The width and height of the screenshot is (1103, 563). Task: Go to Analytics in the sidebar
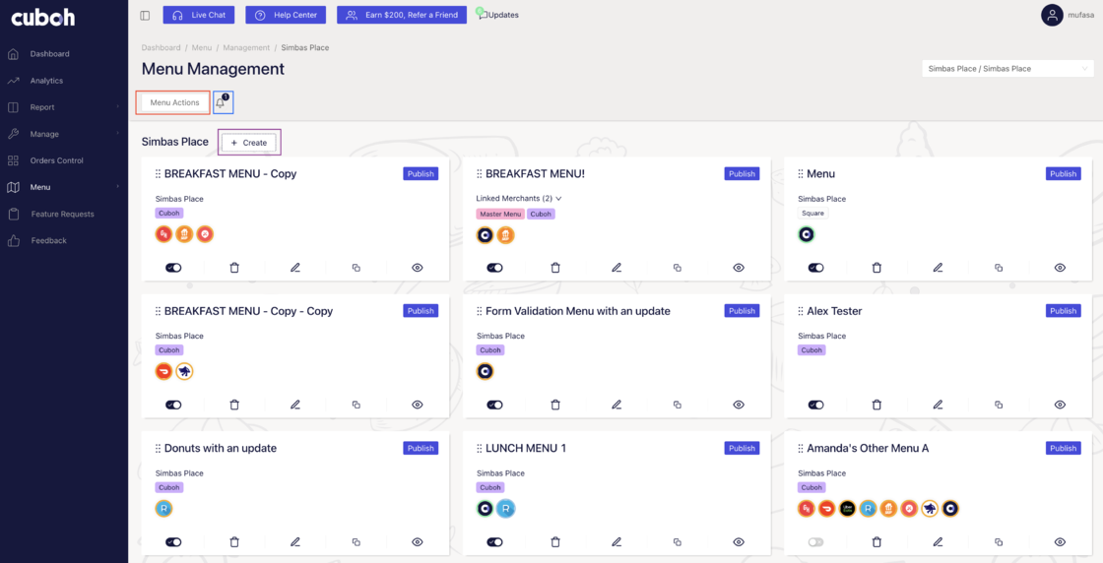click(x=46, y=81)
